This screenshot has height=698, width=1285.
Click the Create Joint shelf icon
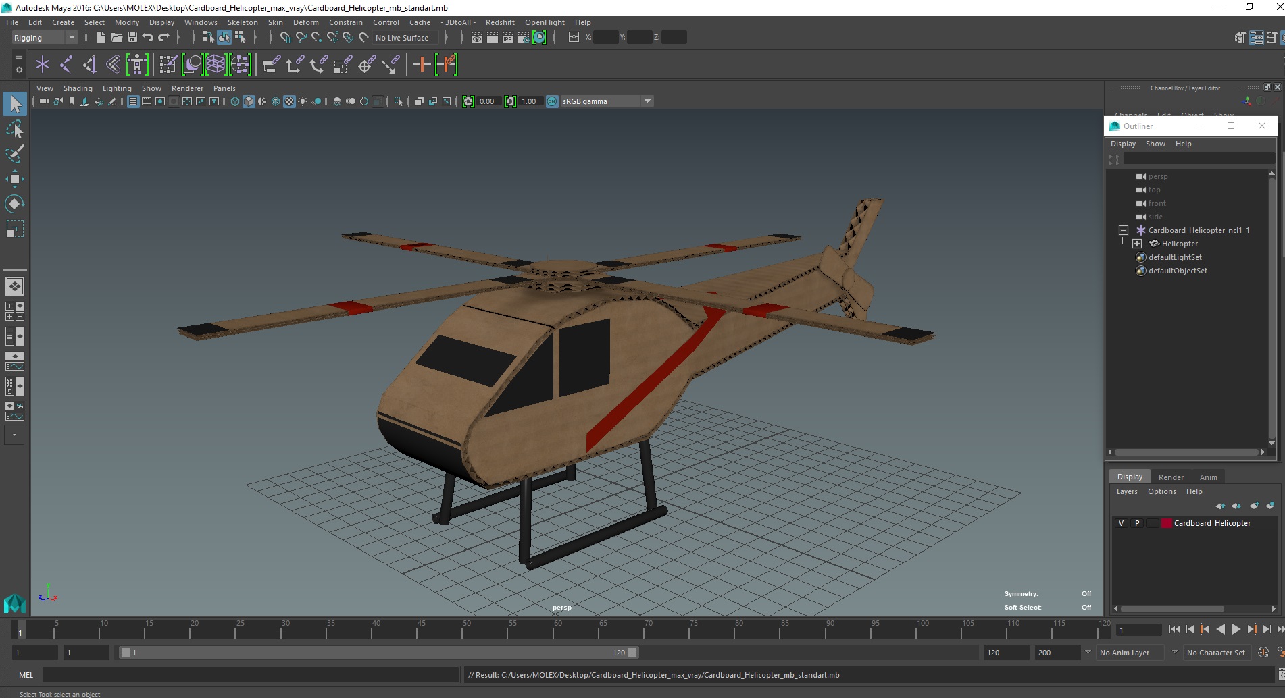click(66, 65)
